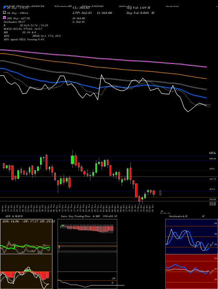Click 'ADX signal: SELL Growing @ 4%'

tap(24, 39)
